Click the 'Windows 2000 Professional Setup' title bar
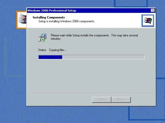This screenshot has width=165, height=123. tap(91, 11)
